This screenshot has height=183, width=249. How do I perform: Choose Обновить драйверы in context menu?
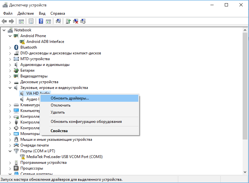pyautogui.click(x=70, y=98)
